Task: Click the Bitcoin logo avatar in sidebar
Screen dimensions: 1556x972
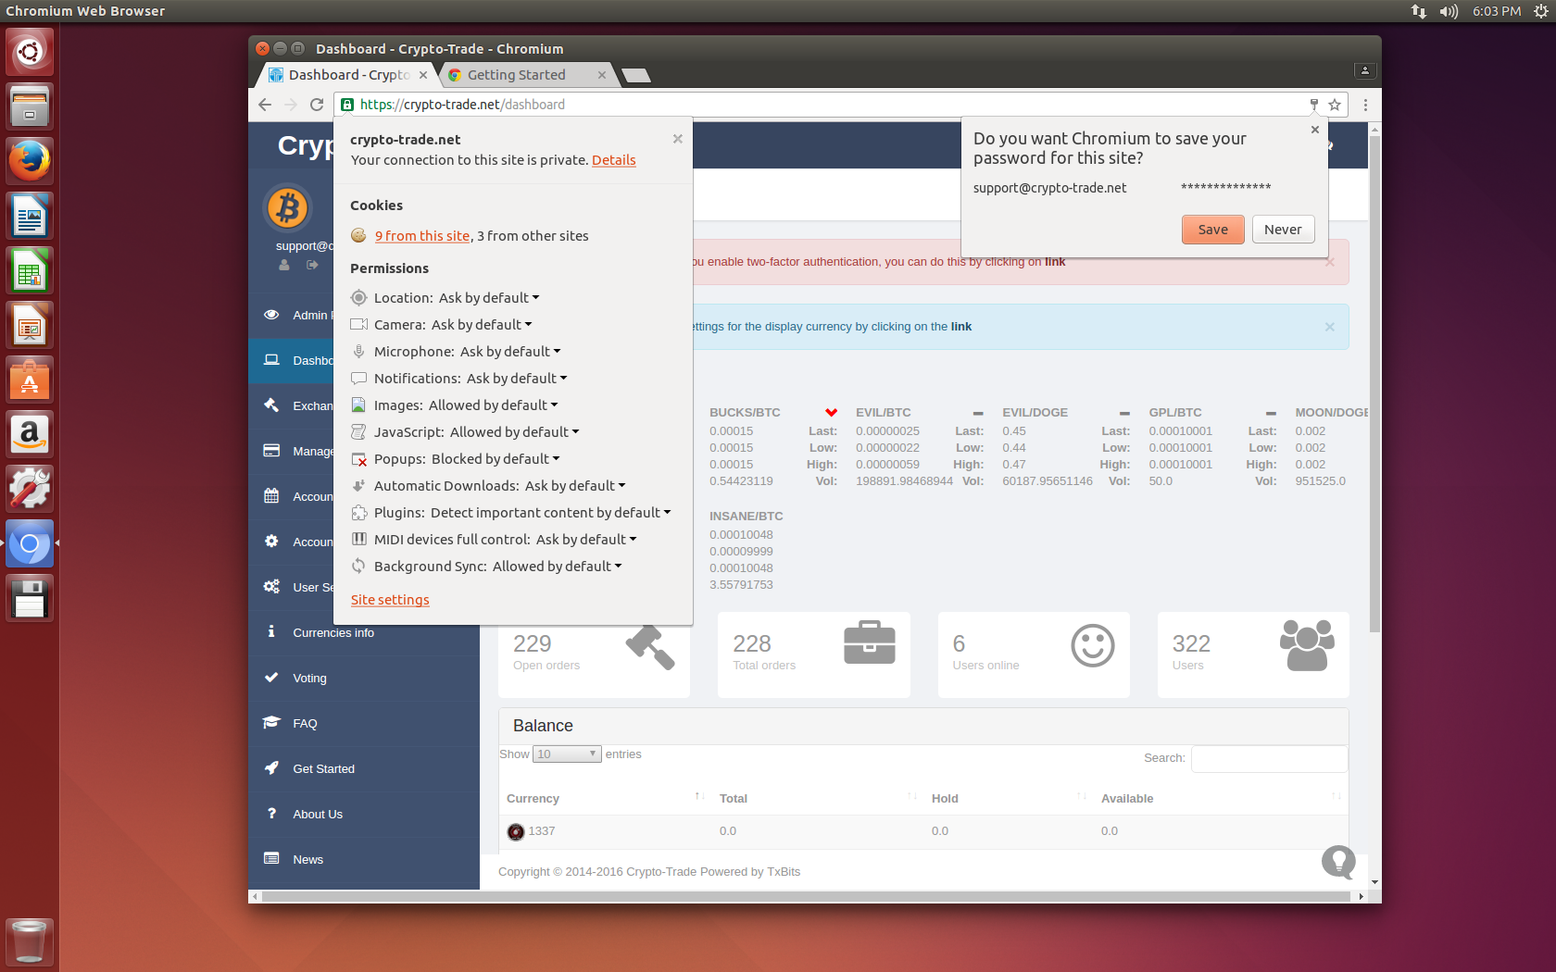Action: (x=288, y=208)
